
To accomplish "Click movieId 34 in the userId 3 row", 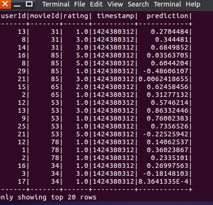I will pyautogui.click(x=55, y=174).
